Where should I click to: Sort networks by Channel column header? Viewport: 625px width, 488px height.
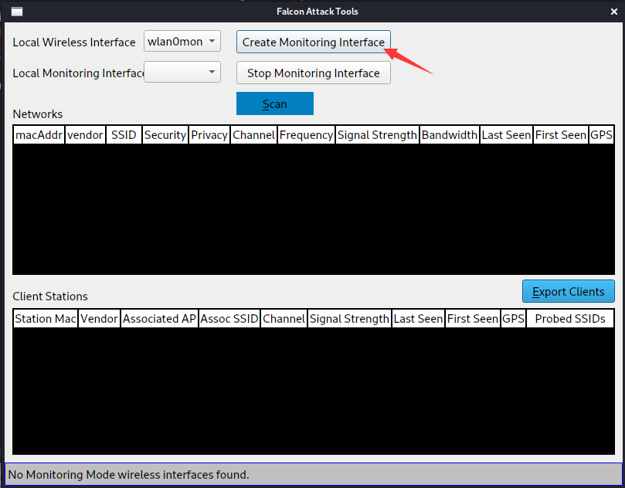pyautogui.click(x=253, y=135)
